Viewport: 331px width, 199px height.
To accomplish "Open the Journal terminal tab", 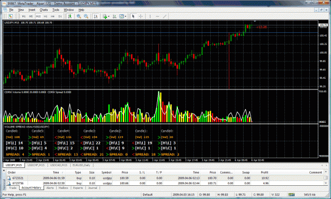I will [x=93, y=188].
